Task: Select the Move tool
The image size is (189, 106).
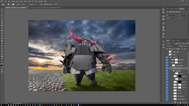Action: pyautogui.click(x=2, y=10)
